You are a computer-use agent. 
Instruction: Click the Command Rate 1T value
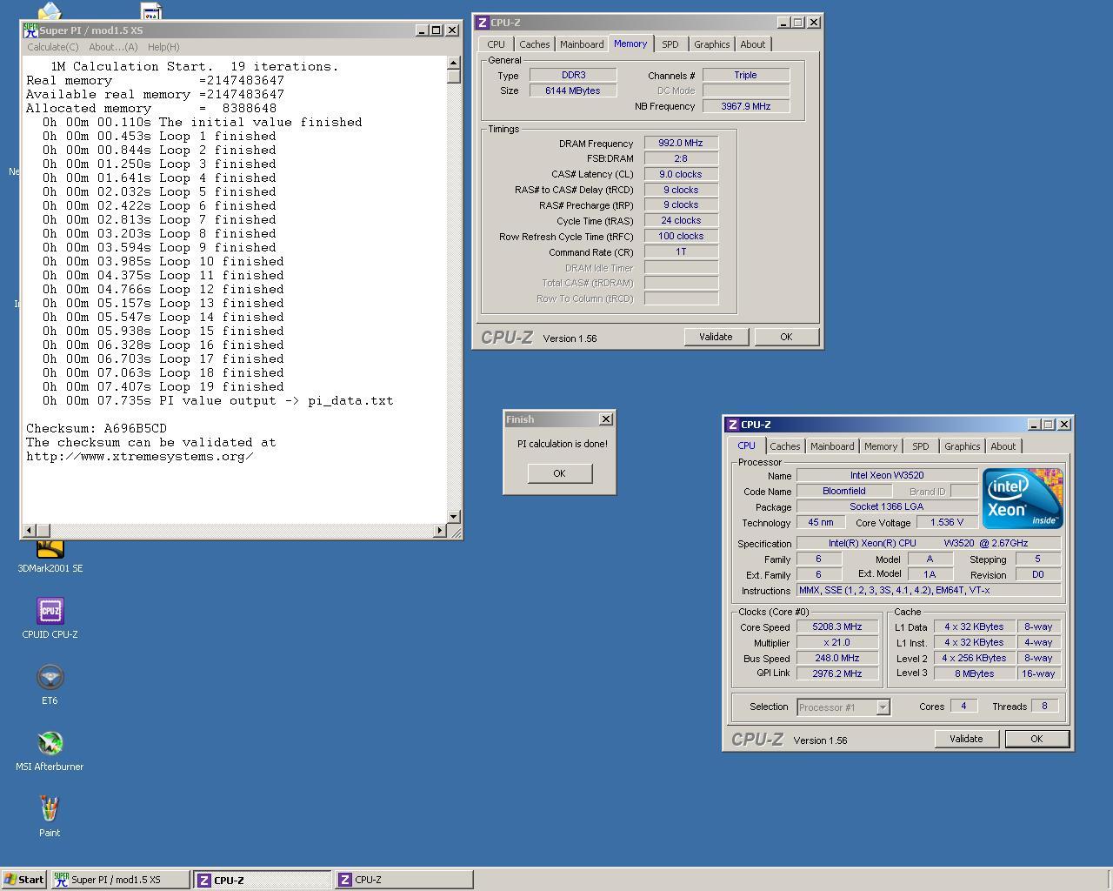click(681, 252)
